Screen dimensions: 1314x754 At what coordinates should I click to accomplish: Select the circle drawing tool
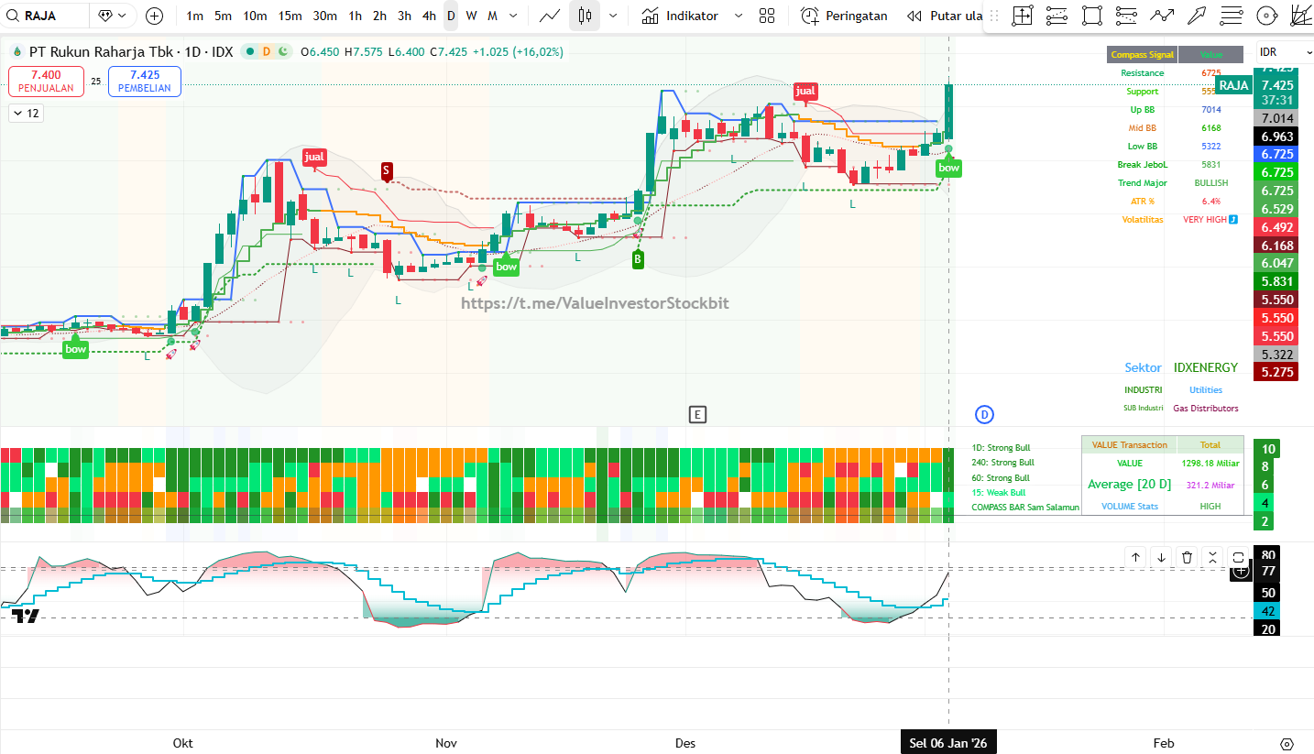tap(1266, 16)
